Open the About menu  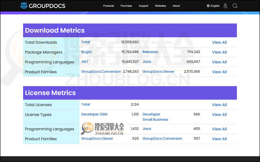176,6
